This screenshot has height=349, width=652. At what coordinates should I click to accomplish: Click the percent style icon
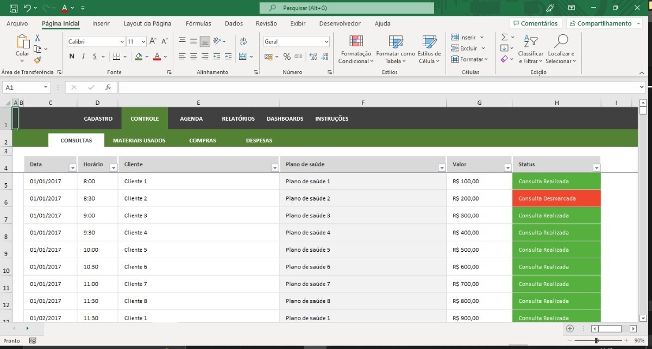(286, 57)
